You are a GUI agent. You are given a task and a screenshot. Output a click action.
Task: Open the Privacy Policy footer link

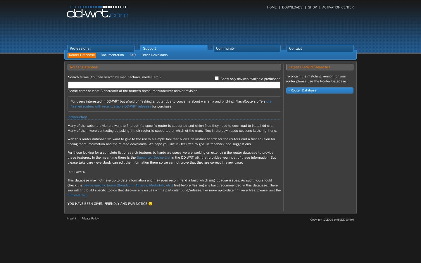click(x=90, y=219)
